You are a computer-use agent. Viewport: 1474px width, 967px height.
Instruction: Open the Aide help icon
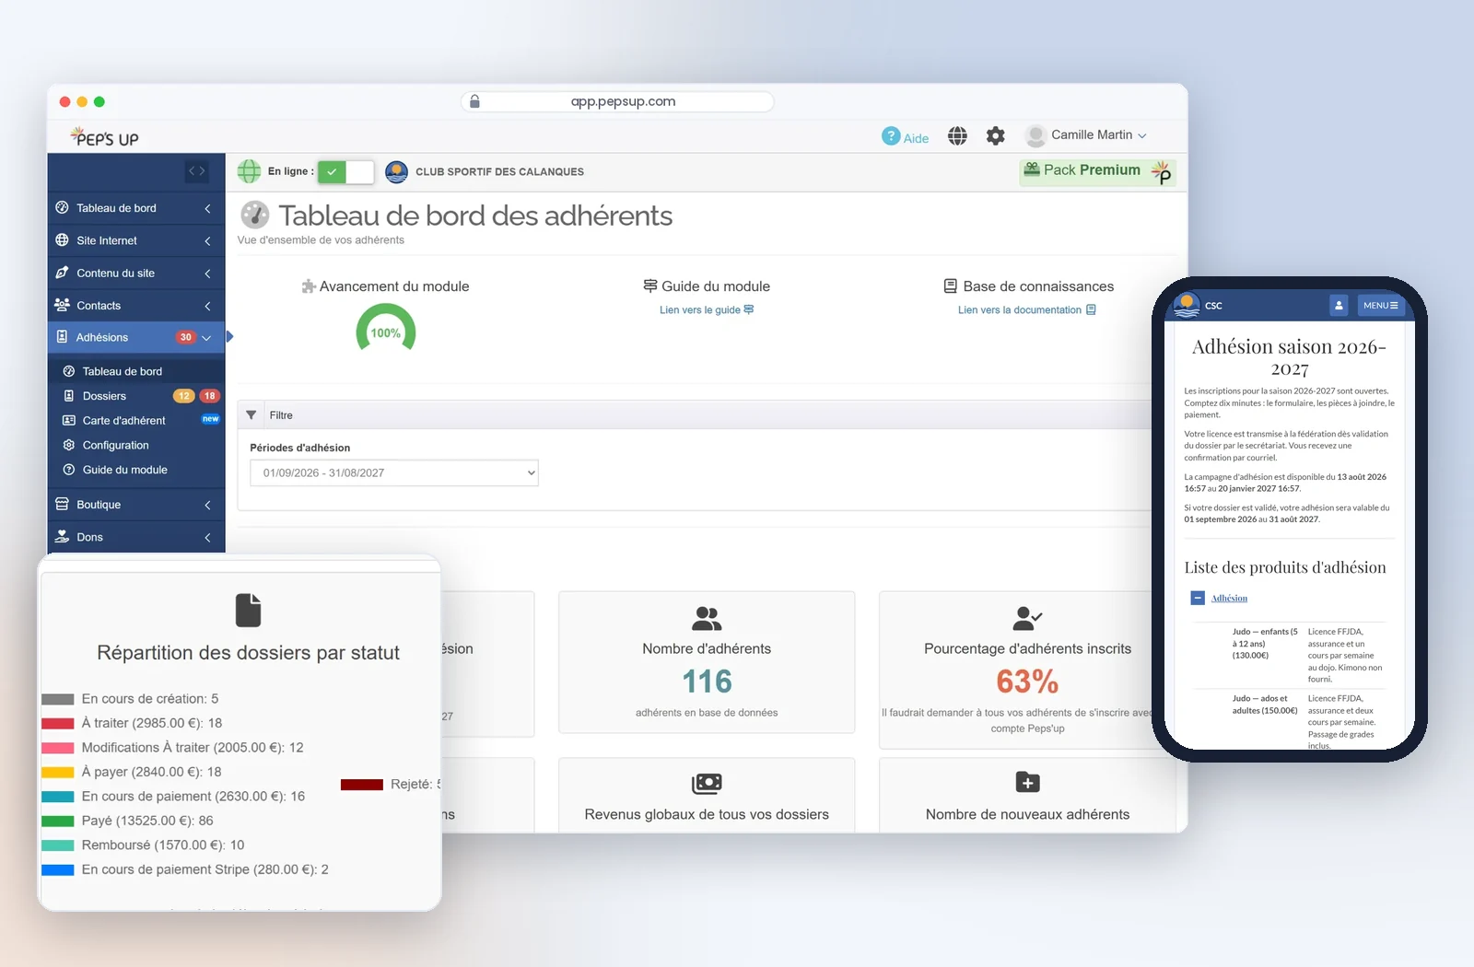click(891, 136)
